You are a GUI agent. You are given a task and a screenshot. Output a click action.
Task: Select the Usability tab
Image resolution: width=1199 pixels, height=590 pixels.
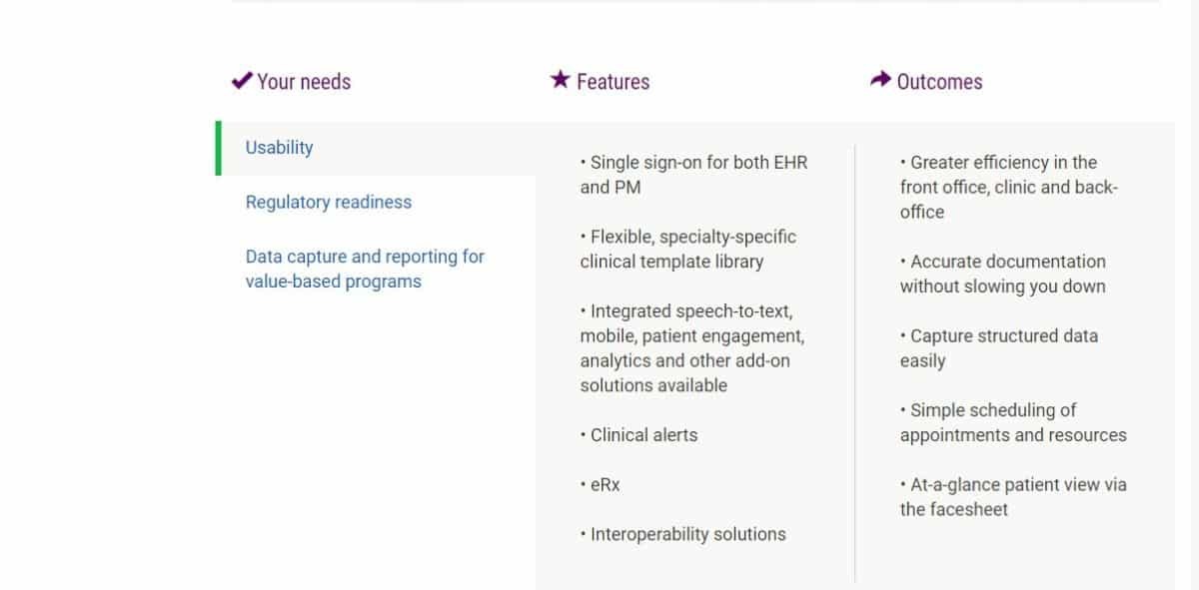(x=280, y=148)
